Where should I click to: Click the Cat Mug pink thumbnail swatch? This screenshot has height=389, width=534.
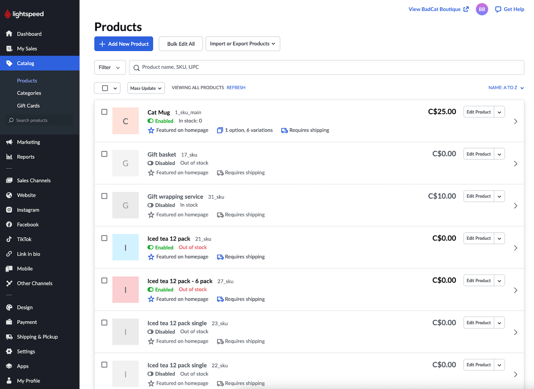coord(125,121)
